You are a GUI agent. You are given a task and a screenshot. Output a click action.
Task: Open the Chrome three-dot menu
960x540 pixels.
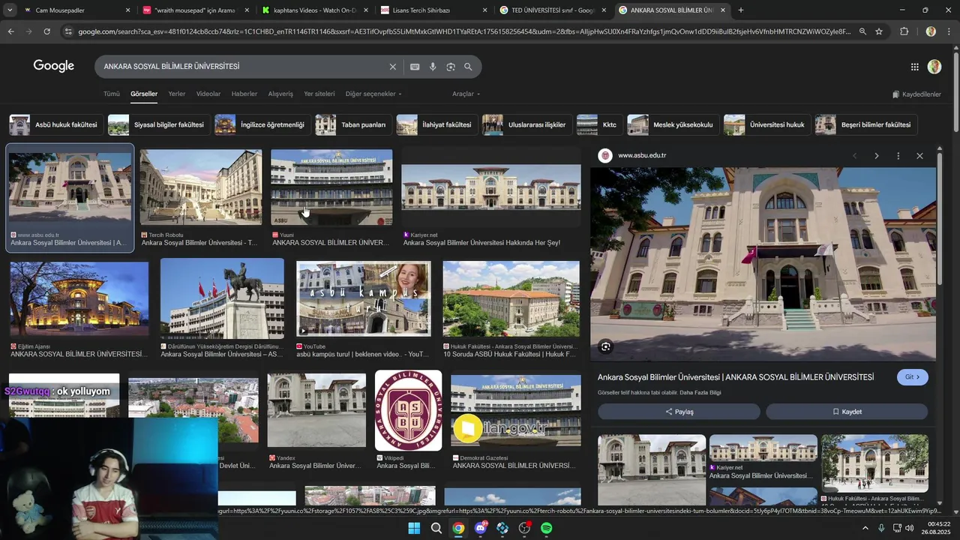[x=949, y=31]
